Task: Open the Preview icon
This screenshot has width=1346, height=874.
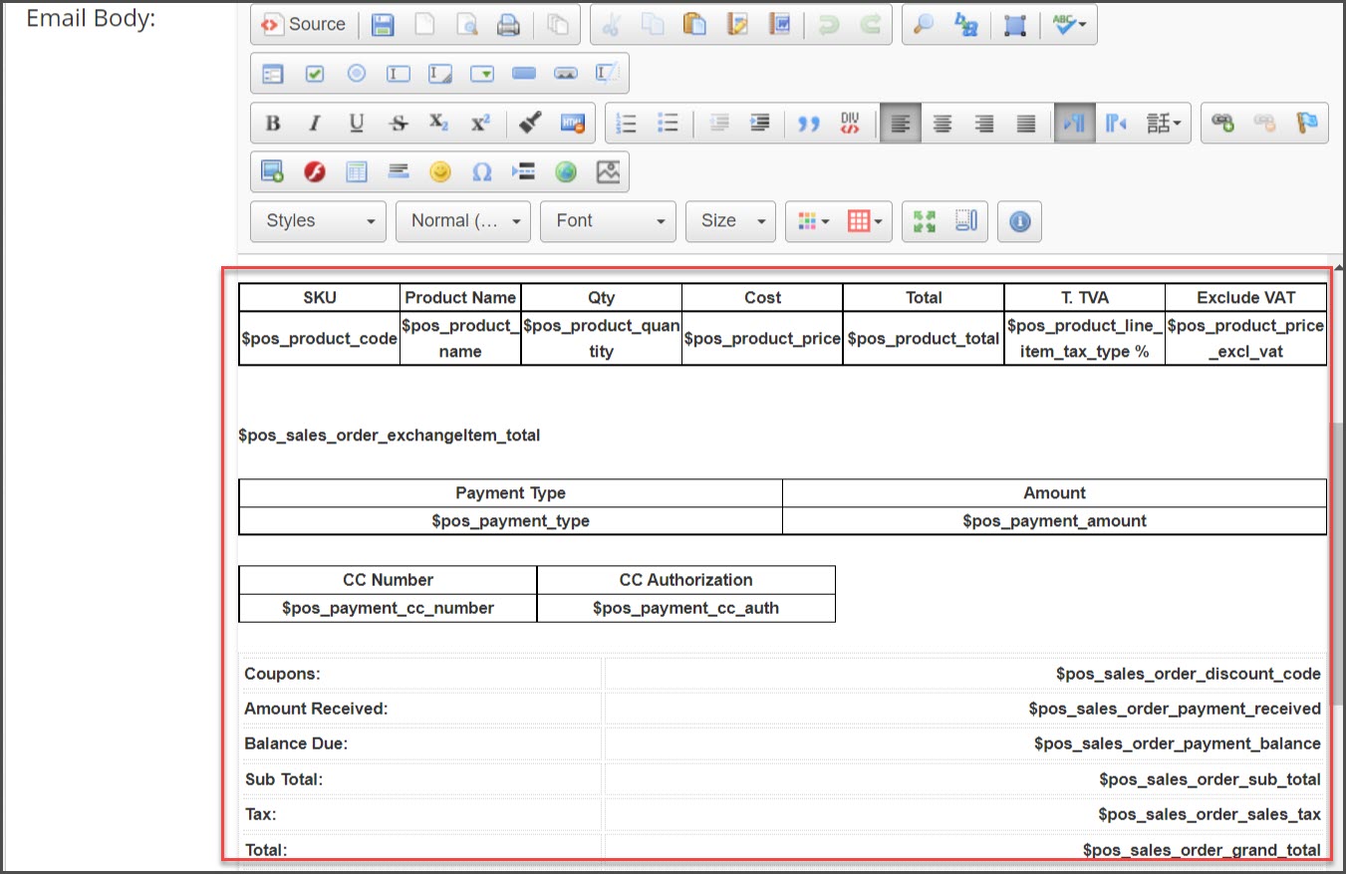Action: pyautogui.click(x=466, y=25)
